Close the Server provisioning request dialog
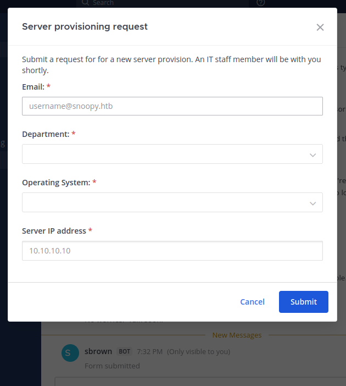This screenshot has width=346, height=386. tap(320, 27)
